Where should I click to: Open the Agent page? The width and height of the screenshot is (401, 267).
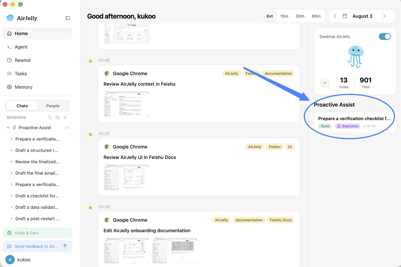[x=38, y=47]
